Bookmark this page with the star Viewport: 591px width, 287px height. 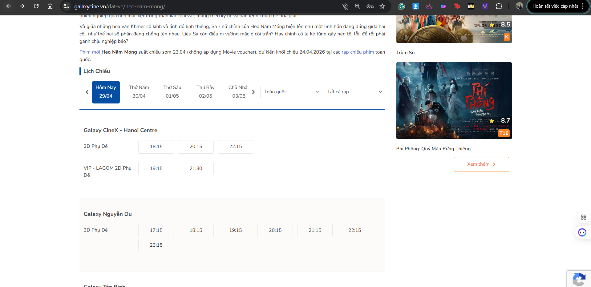[382, 6]
